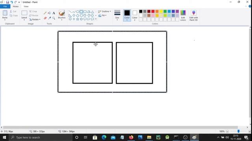The width and height of the screenshot is (252, 141).
Task: Click the Paste clipboard icon
Action: coord(5,13)
